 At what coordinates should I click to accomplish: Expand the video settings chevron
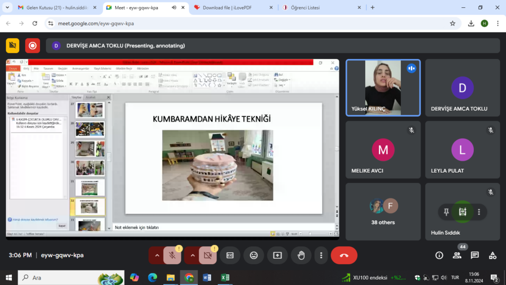(193, 255)
